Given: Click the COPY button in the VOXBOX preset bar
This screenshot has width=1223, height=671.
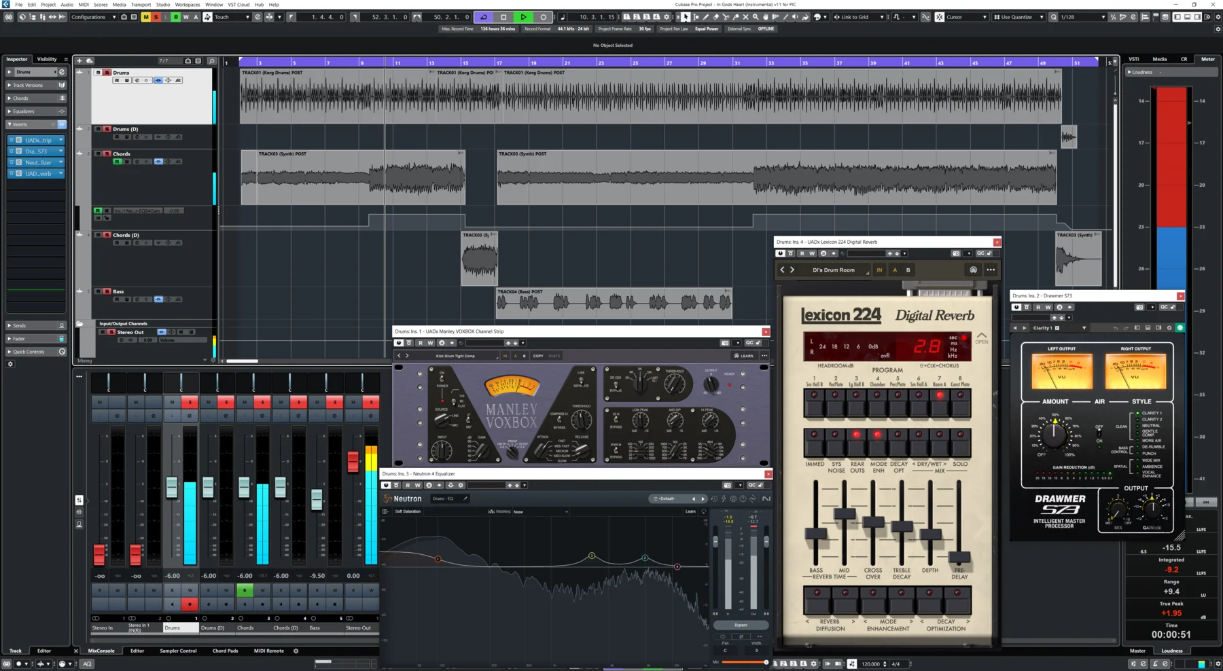Looking at the screenshot, I should coord(539,355).
